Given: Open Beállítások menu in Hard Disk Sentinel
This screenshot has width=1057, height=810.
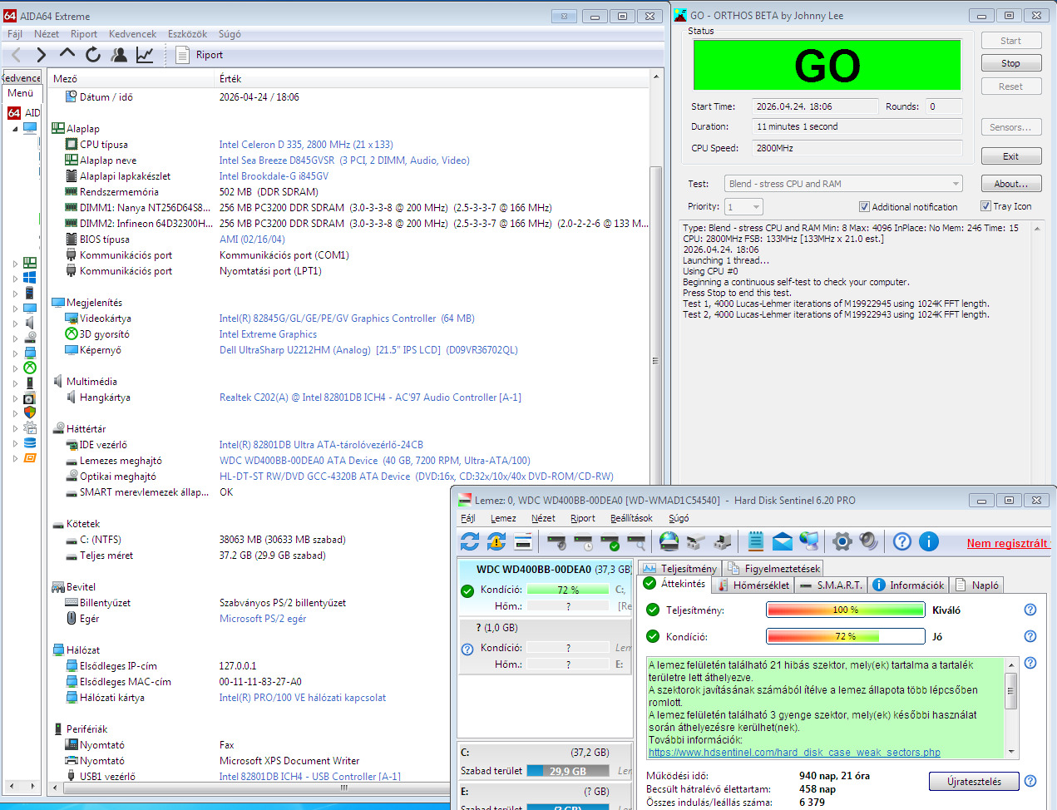Looking at the screenshot, I should [631, 518].
